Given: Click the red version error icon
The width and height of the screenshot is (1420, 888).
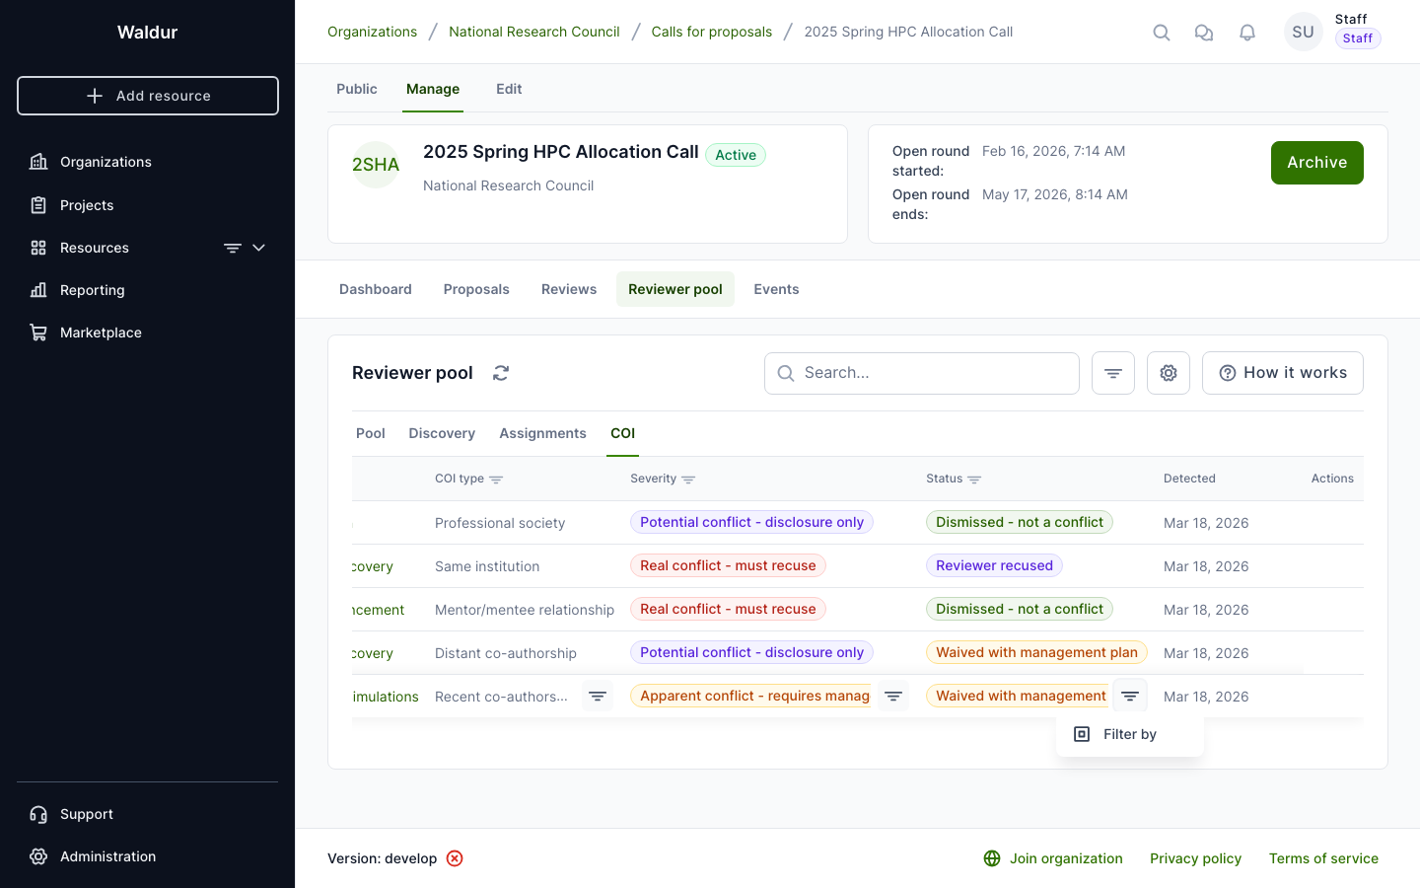Looking at the screenshot, I should pos(455,858).
